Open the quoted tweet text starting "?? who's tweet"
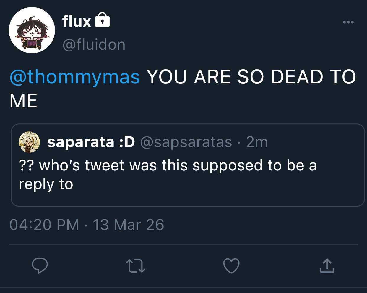The image size is (367, 293). click(x=168, y=165)
